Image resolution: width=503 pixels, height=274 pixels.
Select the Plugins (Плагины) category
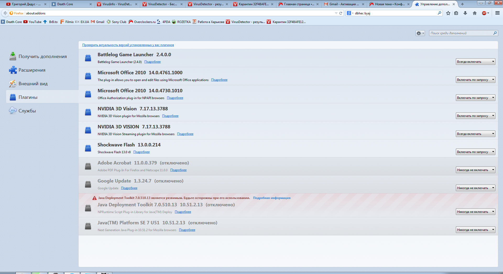pos(42,97)
